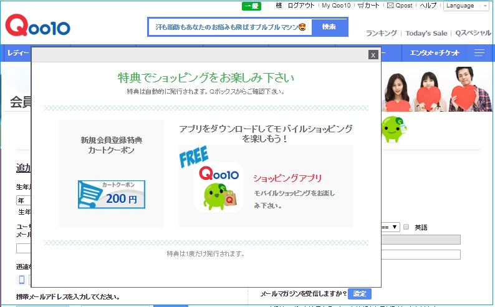
Task: Click the 携帯メールアドレスを入力してください text
Action: (68, 297)
